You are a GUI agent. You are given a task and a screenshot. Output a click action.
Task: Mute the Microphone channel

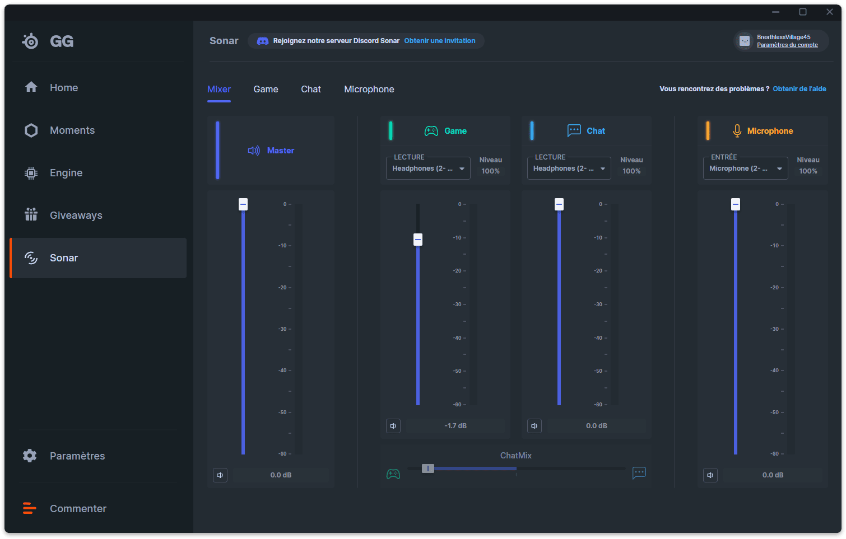pos(710,475)
